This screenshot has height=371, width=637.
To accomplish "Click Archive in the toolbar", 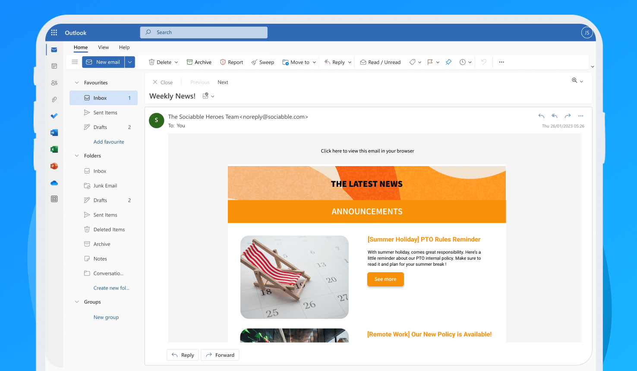I will click(199, 62).
